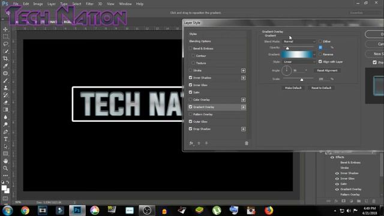Image resolution: width=384 pixels, height=216 pixels.
Task: Toggle visibility of all layer Effects
Action: click(x=332, y=157)
